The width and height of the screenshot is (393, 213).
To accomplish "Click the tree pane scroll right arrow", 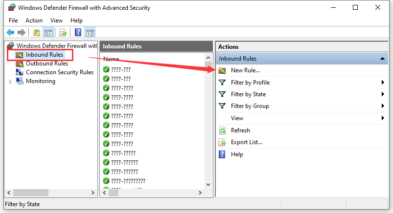I will pos(92,193).
